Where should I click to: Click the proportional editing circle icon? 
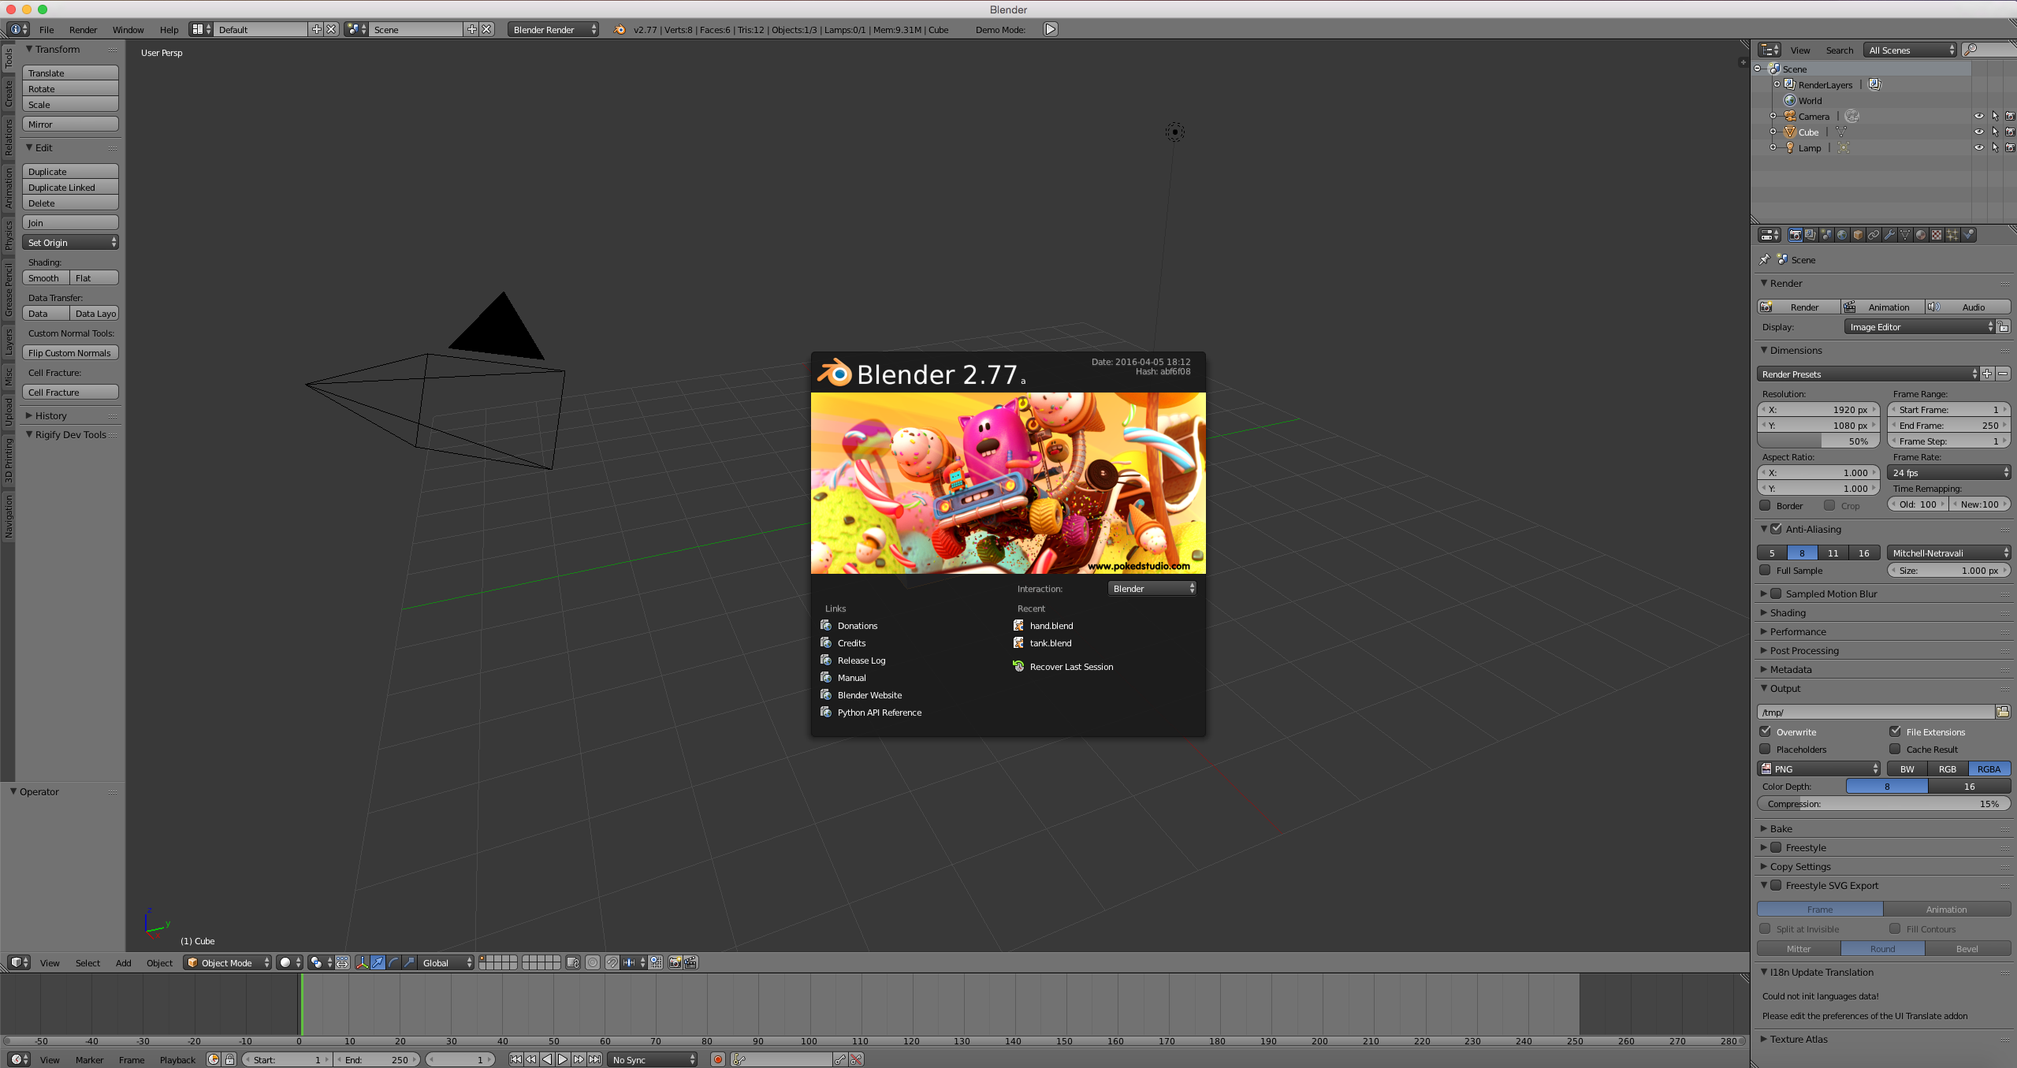pyautogui.click(x=593, y=962)
